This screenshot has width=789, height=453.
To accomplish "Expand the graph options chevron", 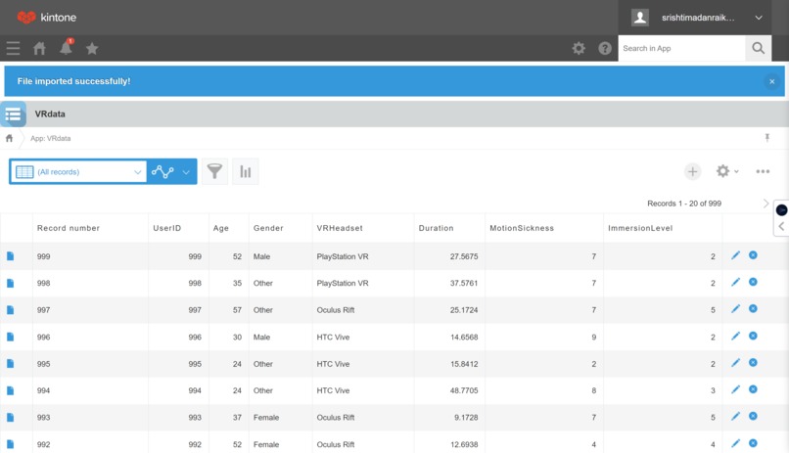I will point(186,172).
